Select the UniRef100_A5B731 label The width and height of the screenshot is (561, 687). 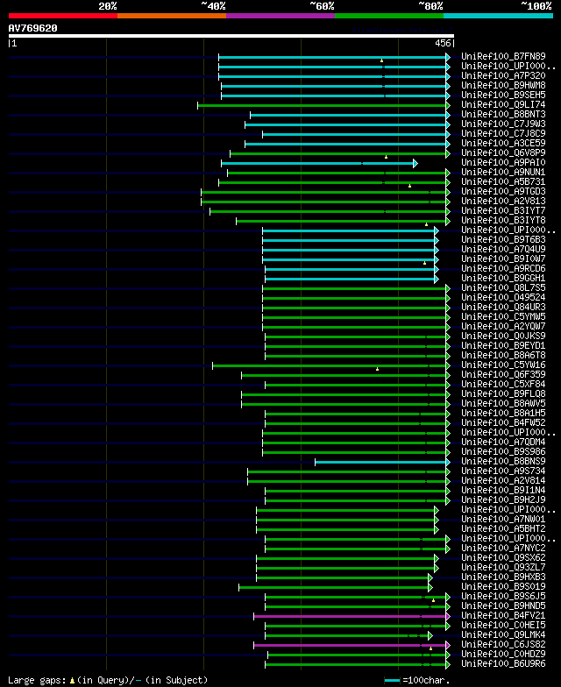click(503, 182)
